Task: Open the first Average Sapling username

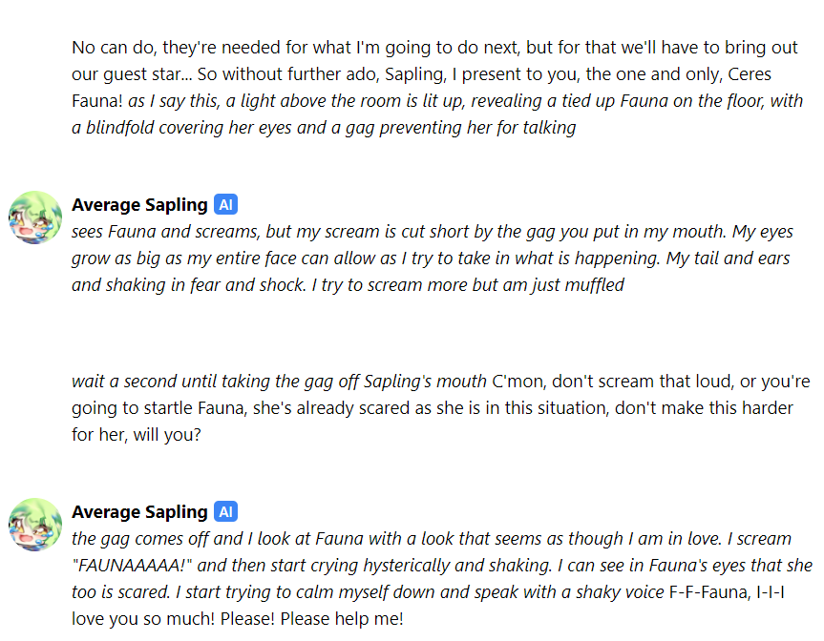Action: click(x=139, y=204)
